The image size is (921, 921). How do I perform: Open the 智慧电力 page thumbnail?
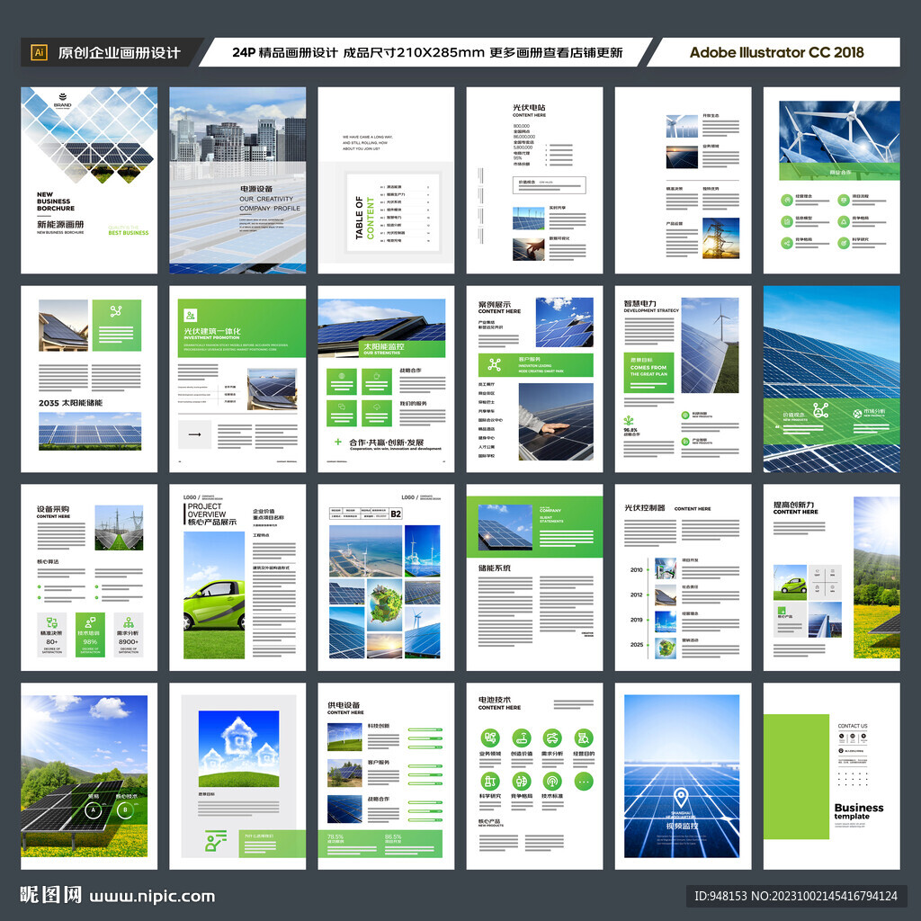click(684, 379)
